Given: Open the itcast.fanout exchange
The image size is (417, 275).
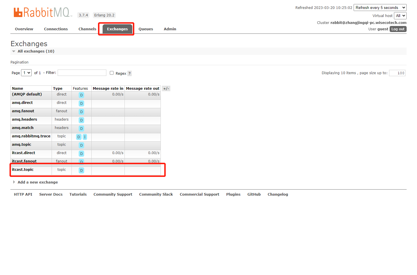Looking at the screenshot, I should [24, 161].
